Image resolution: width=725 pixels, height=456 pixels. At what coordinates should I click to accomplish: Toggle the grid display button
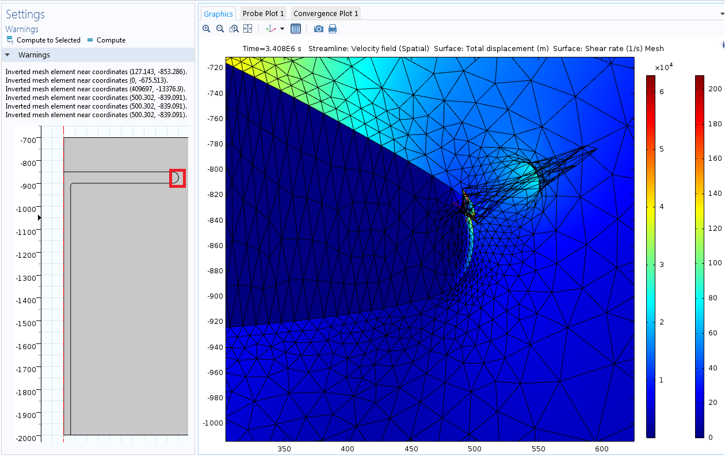[296, 29]
